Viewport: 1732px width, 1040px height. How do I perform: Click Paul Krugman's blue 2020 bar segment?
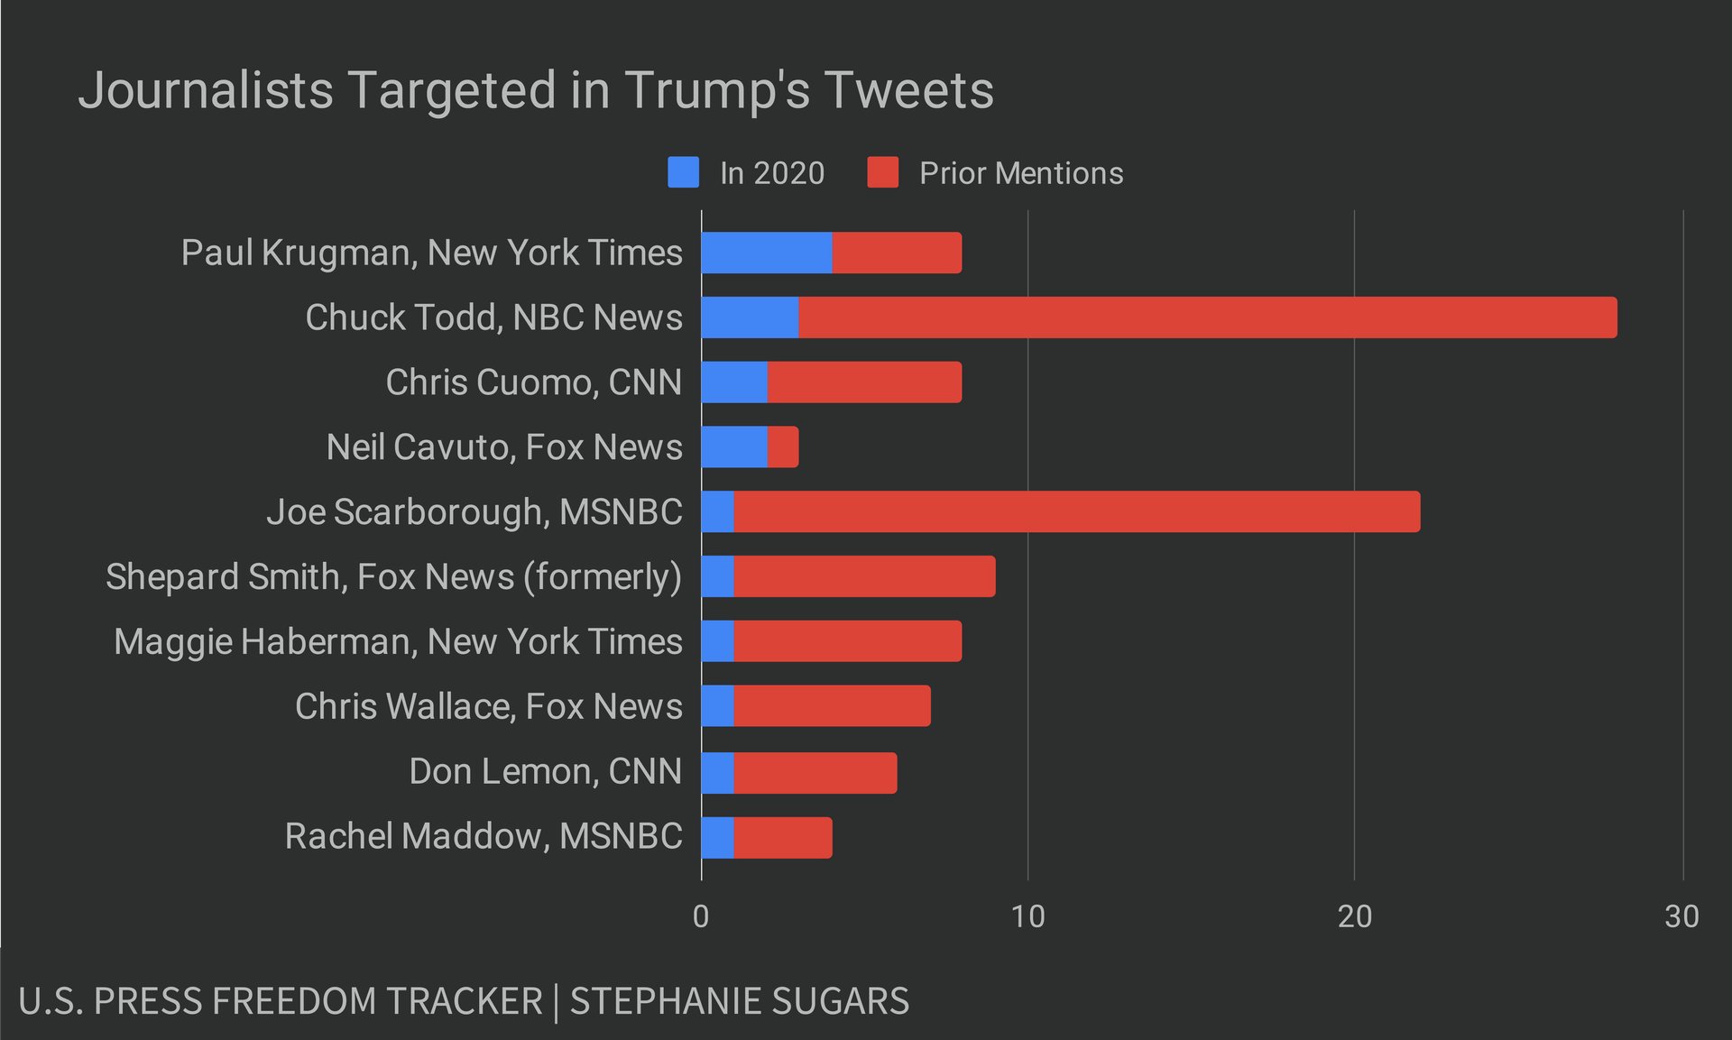point(767,253)
